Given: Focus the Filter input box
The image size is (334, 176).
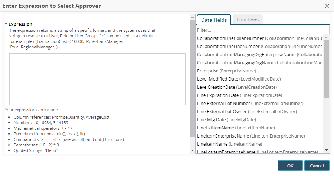Looking at the screenshot, I should tap(262, 30).
